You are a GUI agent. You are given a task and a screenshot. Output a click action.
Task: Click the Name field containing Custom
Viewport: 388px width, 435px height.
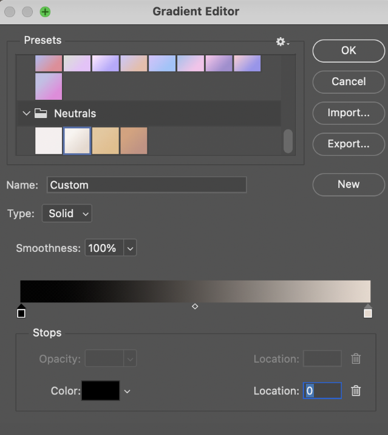146,185
